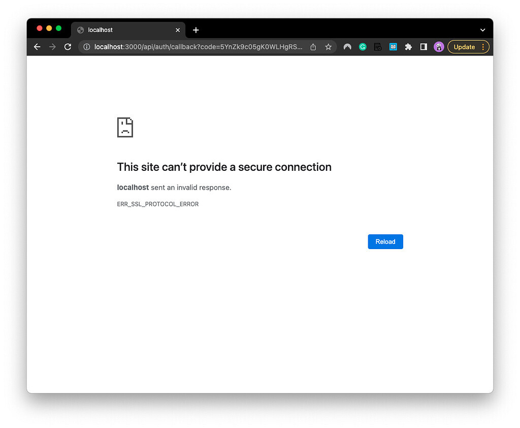View site information icon in address bar
The height and width of the screenshot is (428, 520).
coord(86,47)
